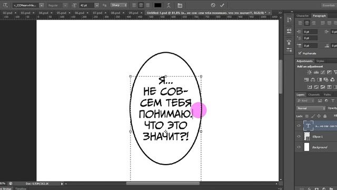
Task: Switch to the Character panel tab
Action: click(x=302, y=16)
